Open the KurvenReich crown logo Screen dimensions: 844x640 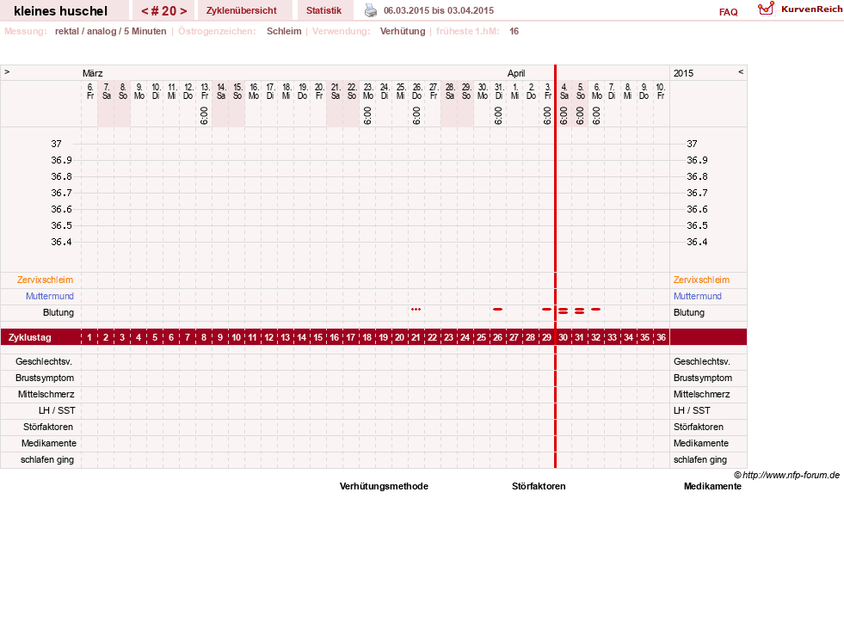766,9
